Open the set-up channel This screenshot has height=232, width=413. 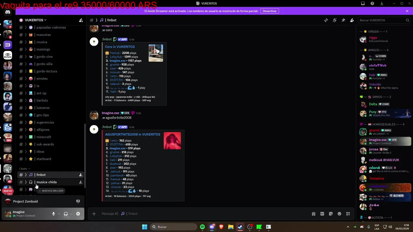(x=51, y=93)
